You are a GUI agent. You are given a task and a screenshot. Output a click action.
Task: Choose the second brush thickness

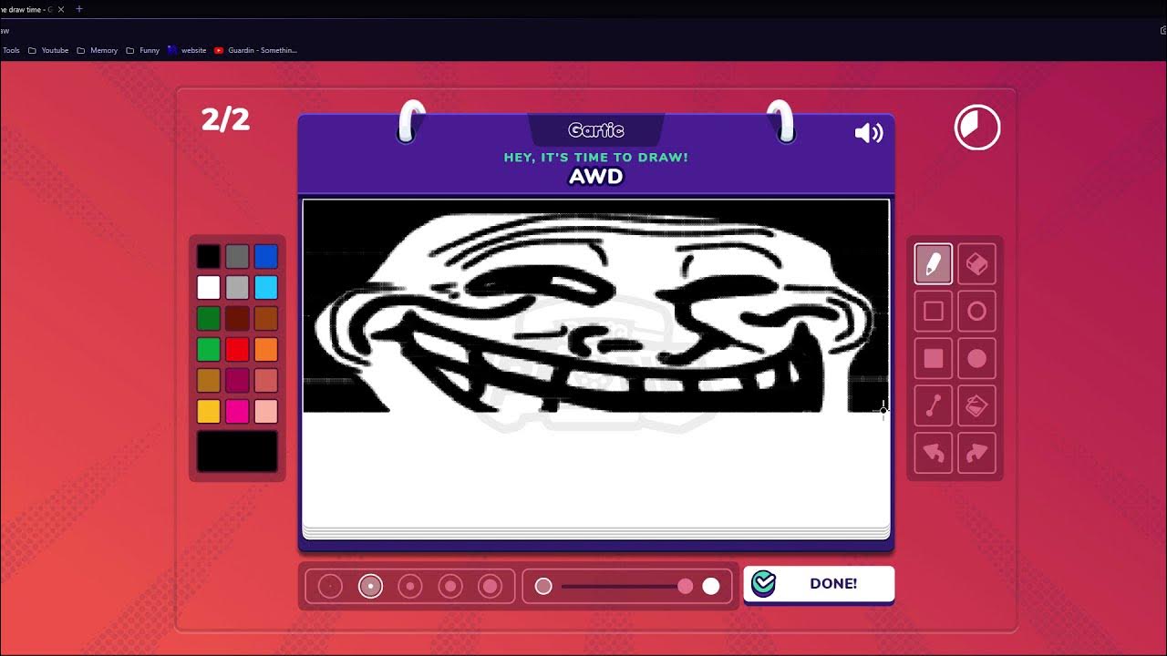(370, 587)
